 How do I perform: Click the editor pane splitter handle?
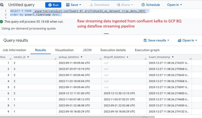tap(106, 34)
